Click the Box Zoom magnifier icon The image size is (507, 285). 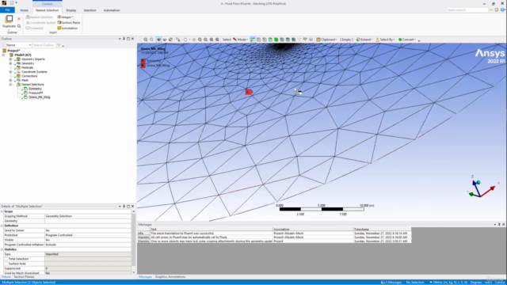(x=212, y=40)
